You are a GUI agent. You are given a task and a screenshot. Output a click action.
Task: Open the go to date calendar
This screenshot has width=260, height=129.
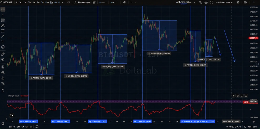(x=37, y=127)
